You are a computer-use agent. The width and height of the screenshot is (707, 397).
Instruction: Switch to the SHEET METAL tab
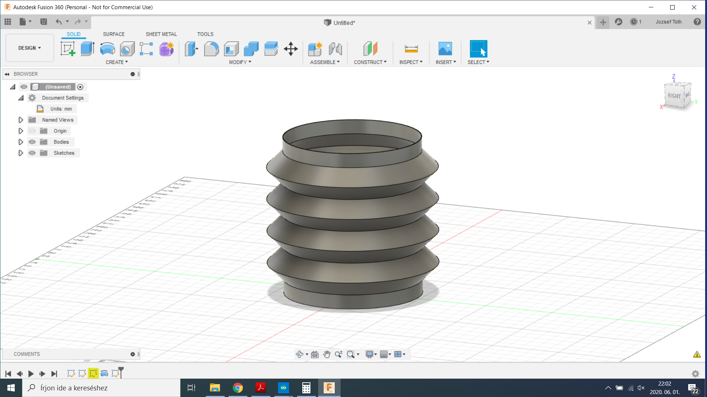point(161,34)
